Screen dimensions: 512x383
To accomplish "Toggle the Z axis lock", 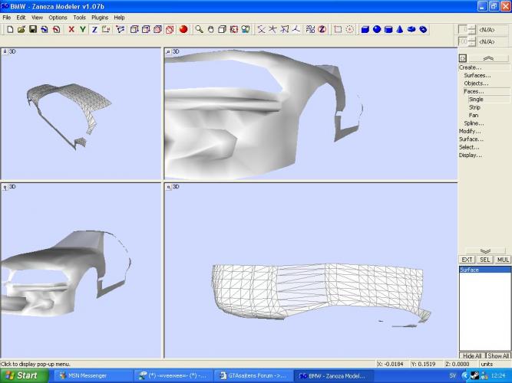I will pos(94,30).
